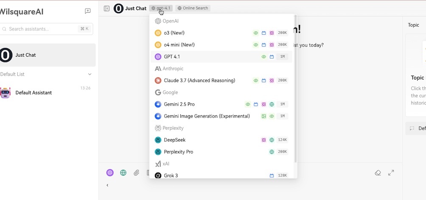The width and height of the screenshot is (426, 200).
Task: Click the WilsquareAI title
Action: click(x=22, y=12)
